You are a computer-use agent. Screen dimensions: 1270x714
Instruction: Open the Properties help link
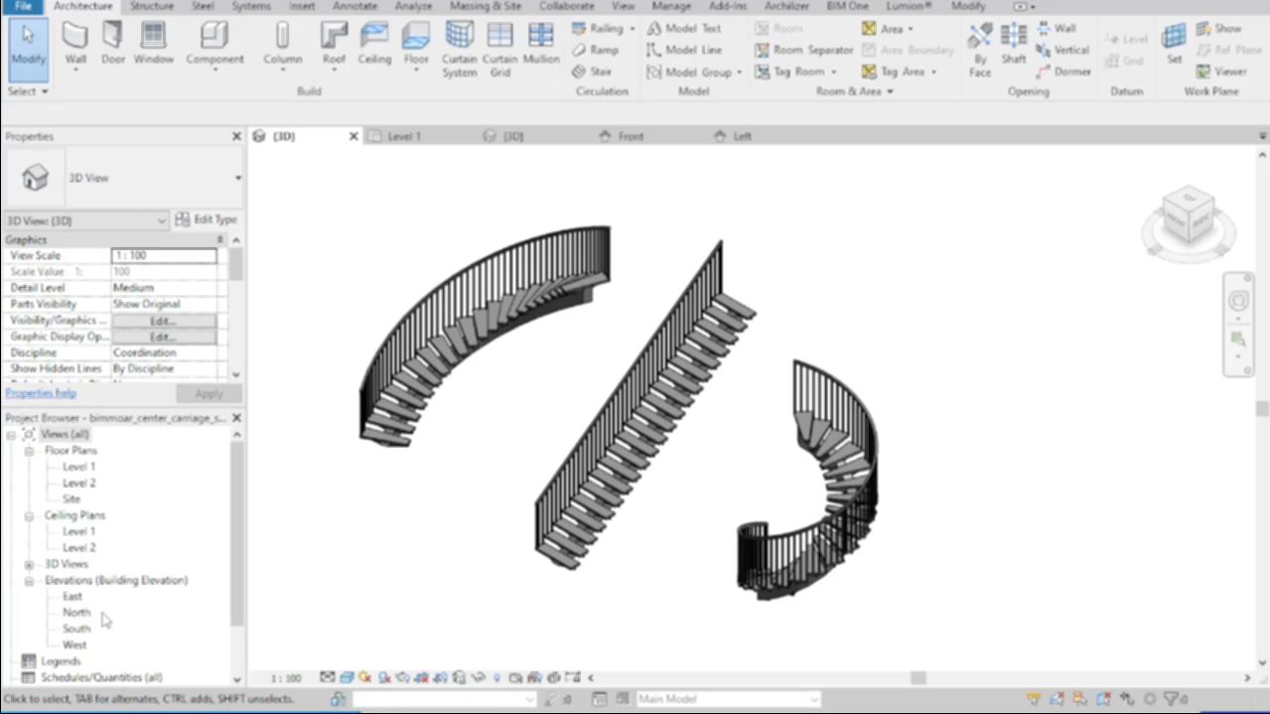click(x=41, y=393)
